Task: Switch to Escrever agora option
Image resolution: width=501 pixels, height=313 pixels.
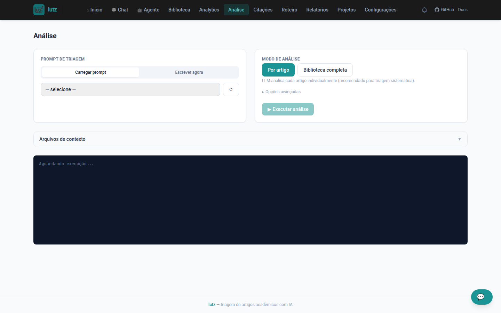Action: tap(189, 72)
